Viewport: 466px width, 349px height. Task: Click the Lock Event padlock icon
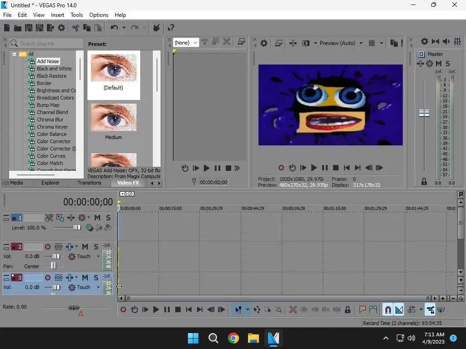[347, 310]
